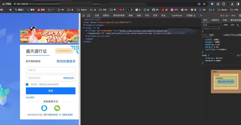
Task: Click the blue 登录 login button
Action: tap(51, 91)
